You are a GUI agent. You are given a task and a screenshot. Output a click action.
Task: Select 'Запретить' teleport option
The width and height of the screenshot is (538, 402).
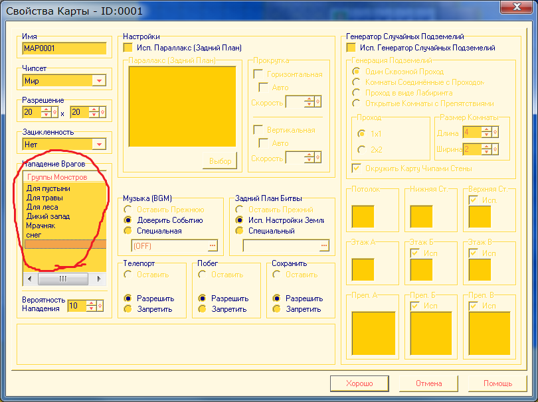pos(128,309)
